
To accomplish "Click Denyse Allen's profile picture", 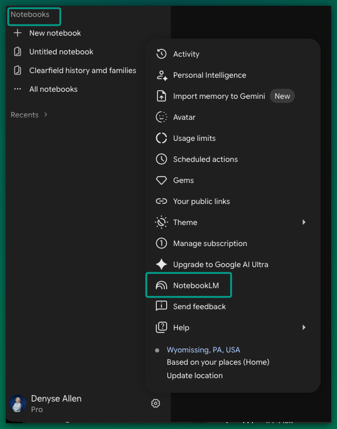I will pos(18,403).
